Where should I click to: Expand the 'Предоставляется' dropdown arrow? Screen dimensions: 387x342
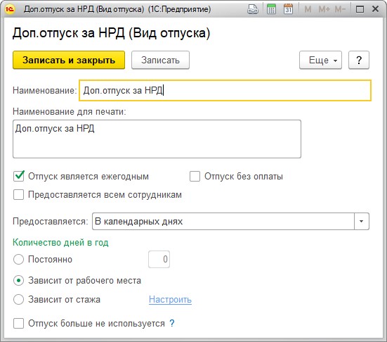[x=361, y=222]
